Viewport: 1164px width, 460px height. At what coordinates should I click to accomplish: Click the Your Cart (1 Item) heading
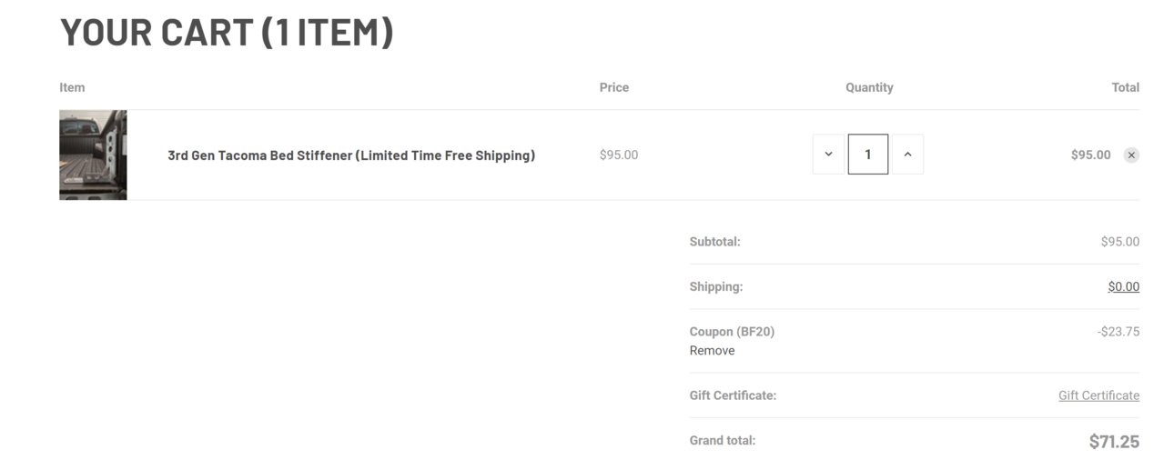[227, 32]
